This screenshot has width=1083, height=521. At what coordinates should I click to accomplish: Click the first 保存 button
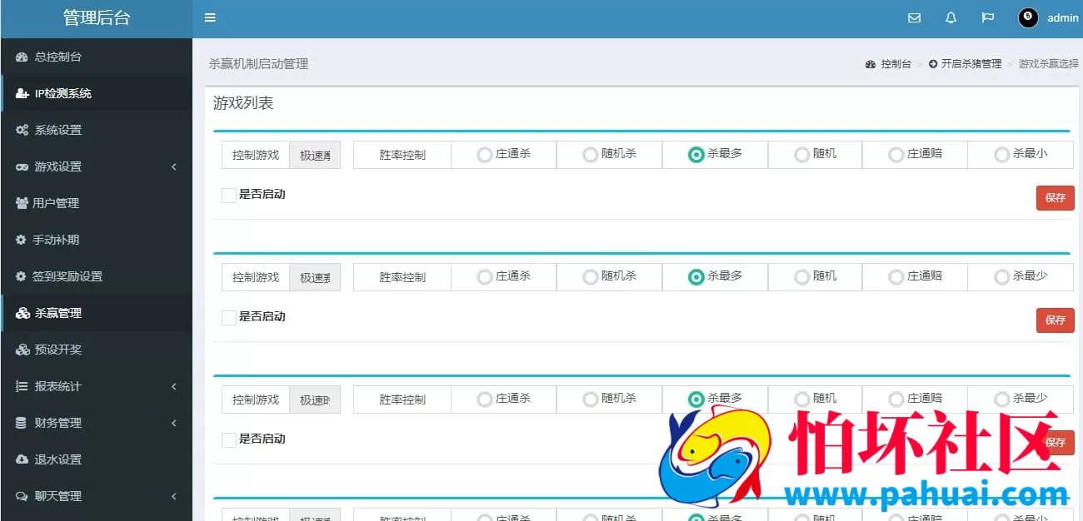point(1055,198)
